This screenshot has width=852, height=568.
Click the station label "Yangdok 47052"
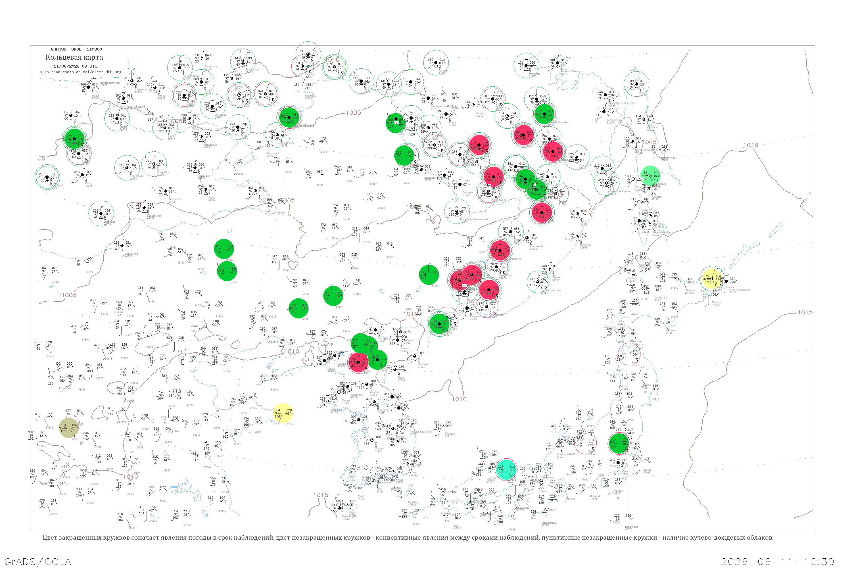tap(375, 393)
